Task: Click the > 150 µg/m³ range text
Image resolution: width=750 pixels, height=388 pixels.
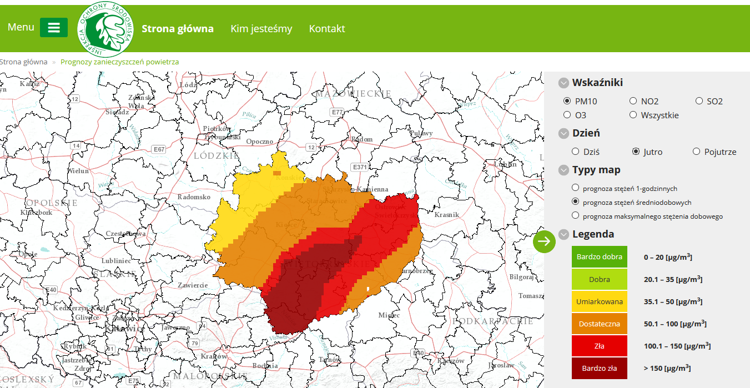Action: pos(667,368)
